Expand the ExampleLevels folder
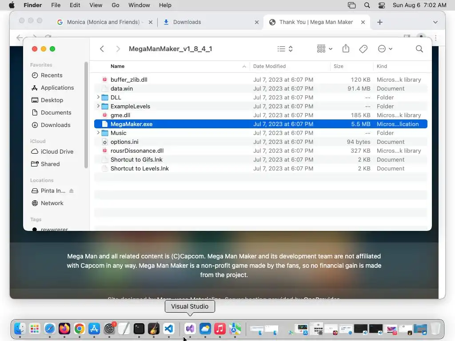 click(x=98, y=106)
